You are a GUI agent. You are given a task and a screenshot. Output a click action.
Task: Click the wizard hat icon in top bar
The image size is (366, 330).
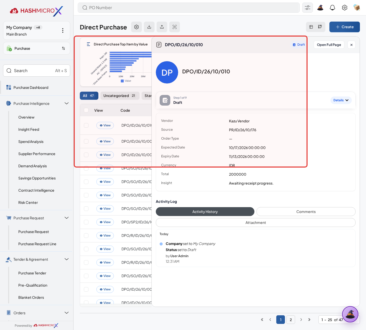click(320, 8)
